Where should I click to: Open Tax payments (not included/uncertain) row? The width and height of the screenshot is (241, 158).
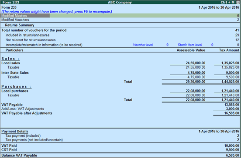tap(120, 140)
